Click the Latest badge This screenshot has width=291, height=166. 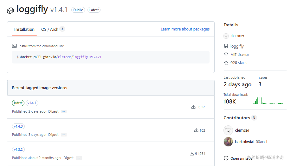(94, 10)
